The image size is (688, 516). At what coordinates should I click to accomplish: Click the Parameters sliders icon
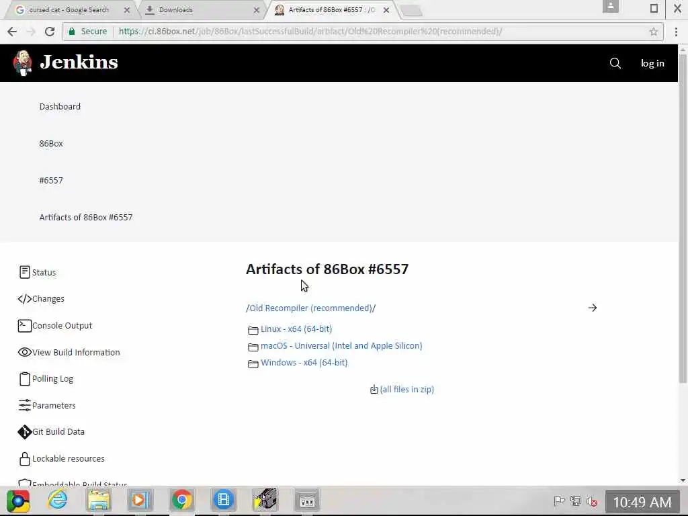25,405
